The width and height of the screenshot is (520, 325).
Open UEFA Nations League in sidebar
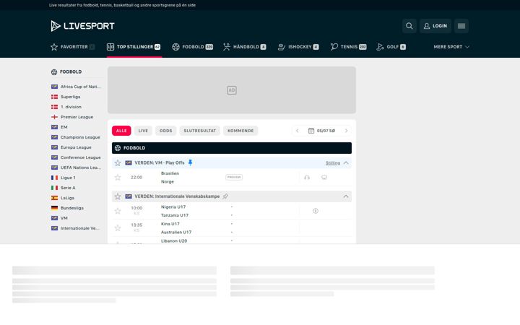point(76,168)
